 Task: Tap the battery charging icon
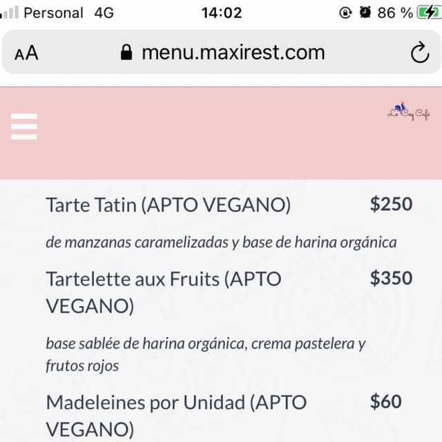click(429, 12)
